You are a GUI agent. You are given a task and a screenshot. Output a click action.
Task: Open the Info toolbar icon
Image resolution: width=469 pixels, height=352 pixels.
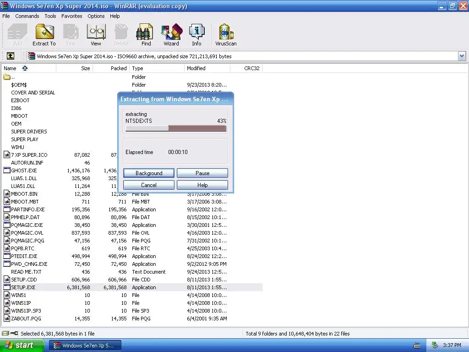(x=196, y=32)
